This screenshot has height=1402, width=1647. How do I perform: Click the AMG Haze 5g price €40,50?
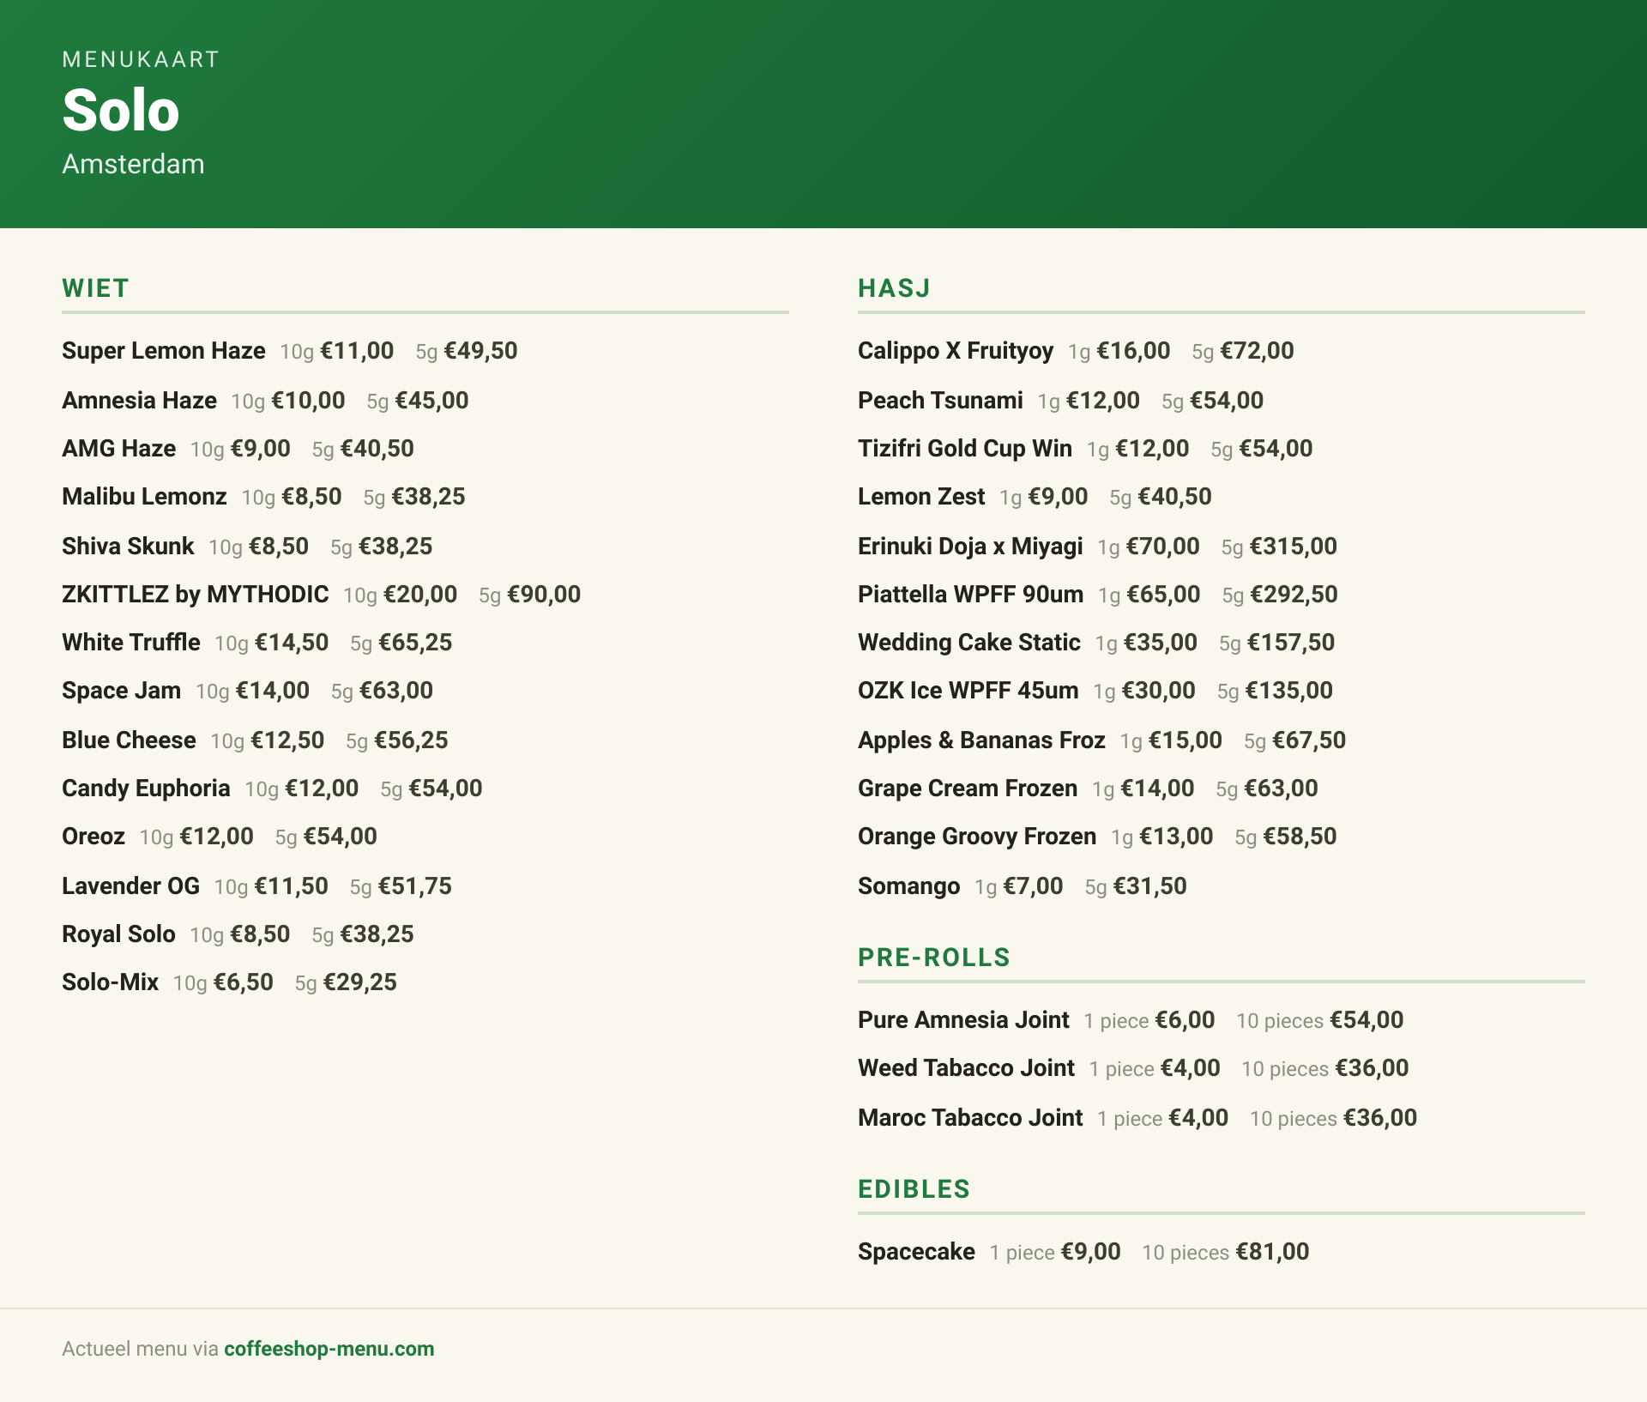click(x=377, y=449)
